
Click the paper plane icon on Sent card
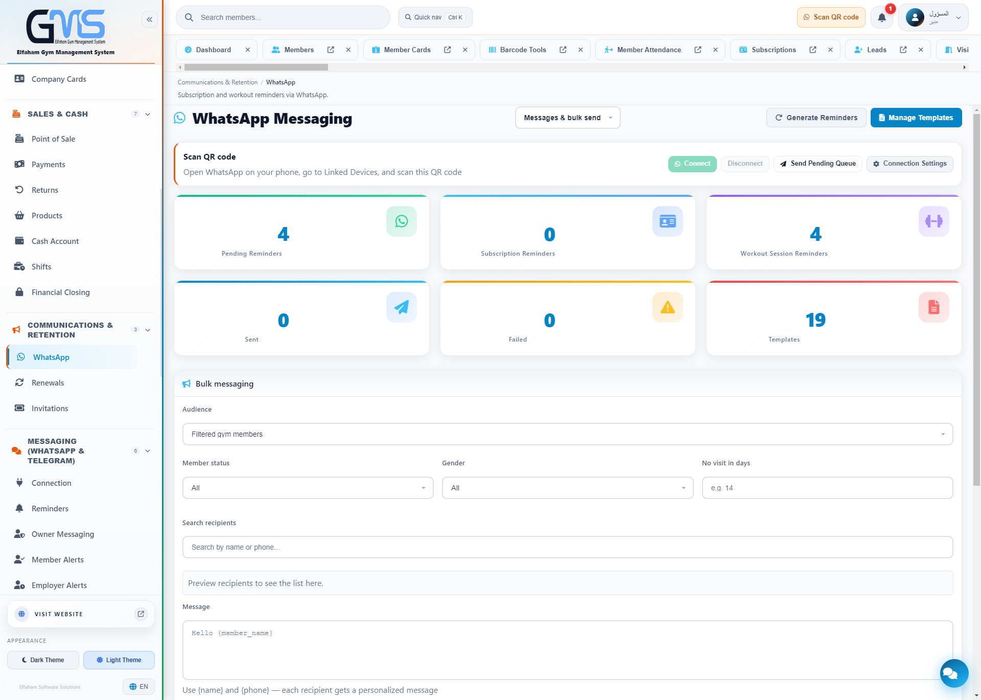coord(401,307)
